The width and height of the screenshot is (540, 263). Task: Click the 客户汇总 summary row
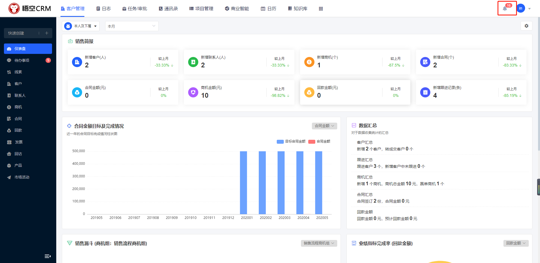tap(440, 146)
